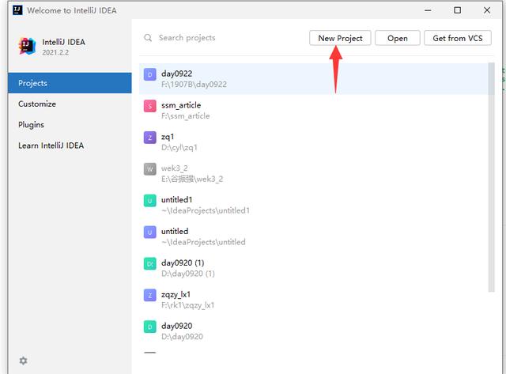The width and height of the screenshot is (506, 374).
Task: Open the zq1 project name
Action: click(x=168, y=137)
